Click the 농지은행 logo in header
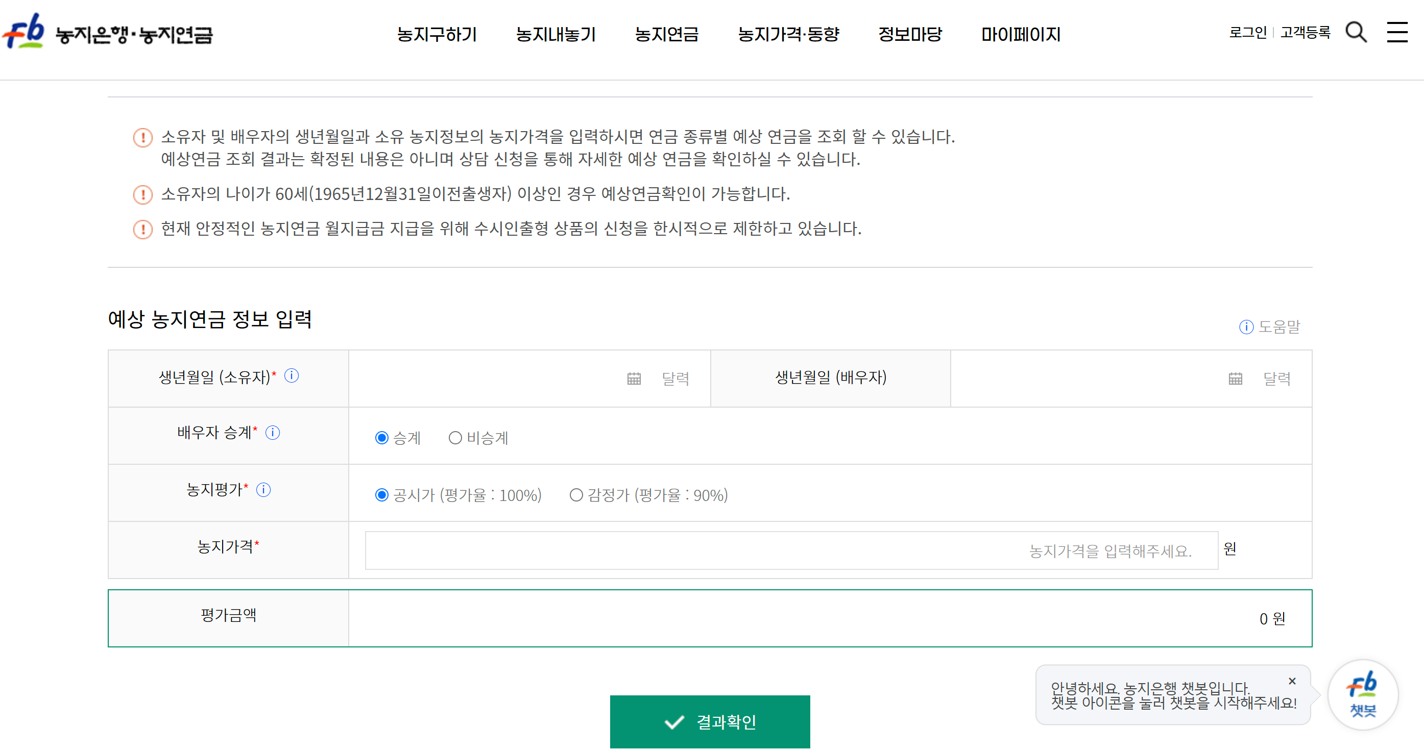 click(x=107, y=33)
